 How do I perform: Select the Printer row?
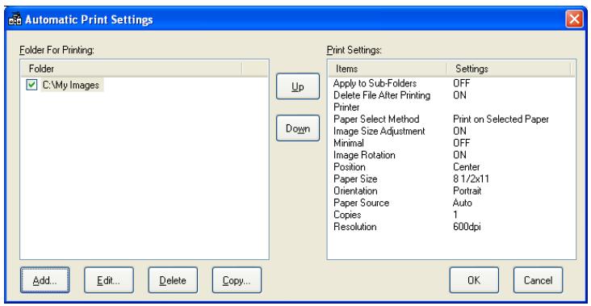pos(451,107)
